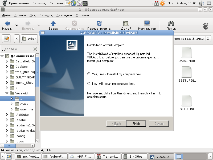213x160 pixels.
Task: Open the Переход menu in file browser
Action: (x=46, y=15)
